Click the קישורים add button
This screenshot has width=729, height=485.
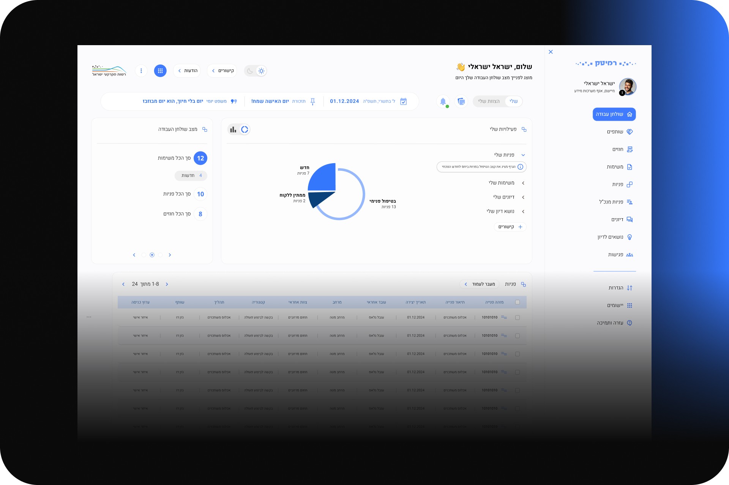coord(510,227)
